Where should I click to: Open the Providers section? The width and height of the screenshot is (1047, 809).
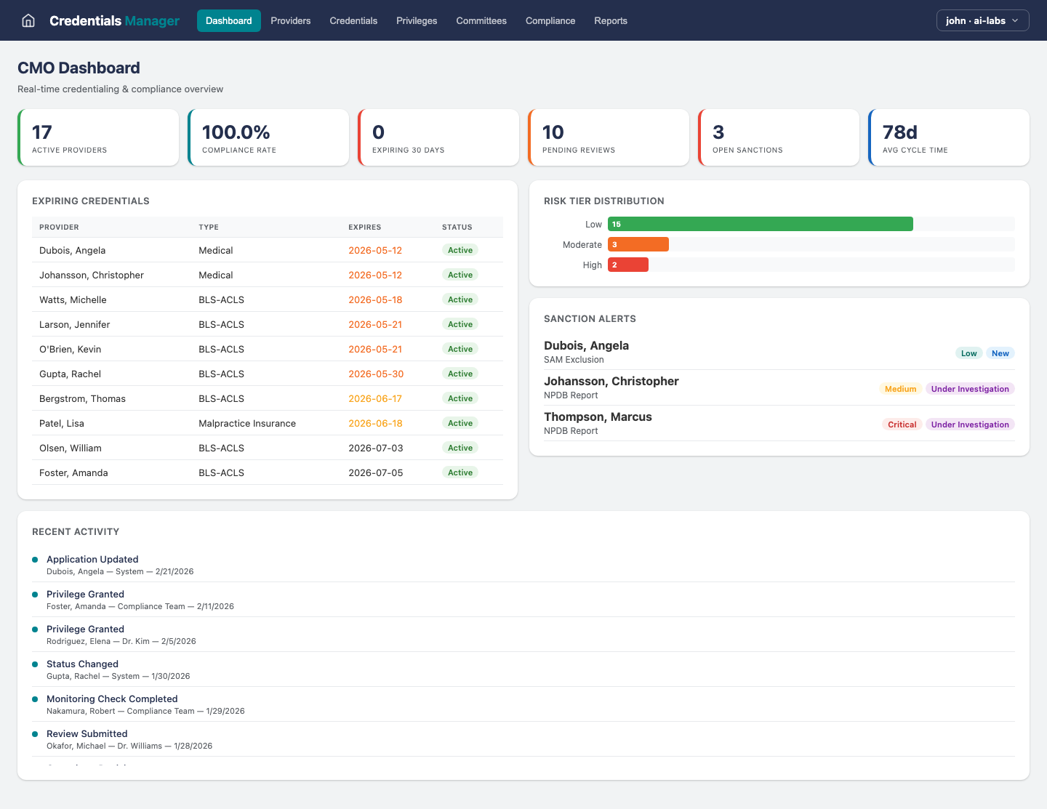290,20
